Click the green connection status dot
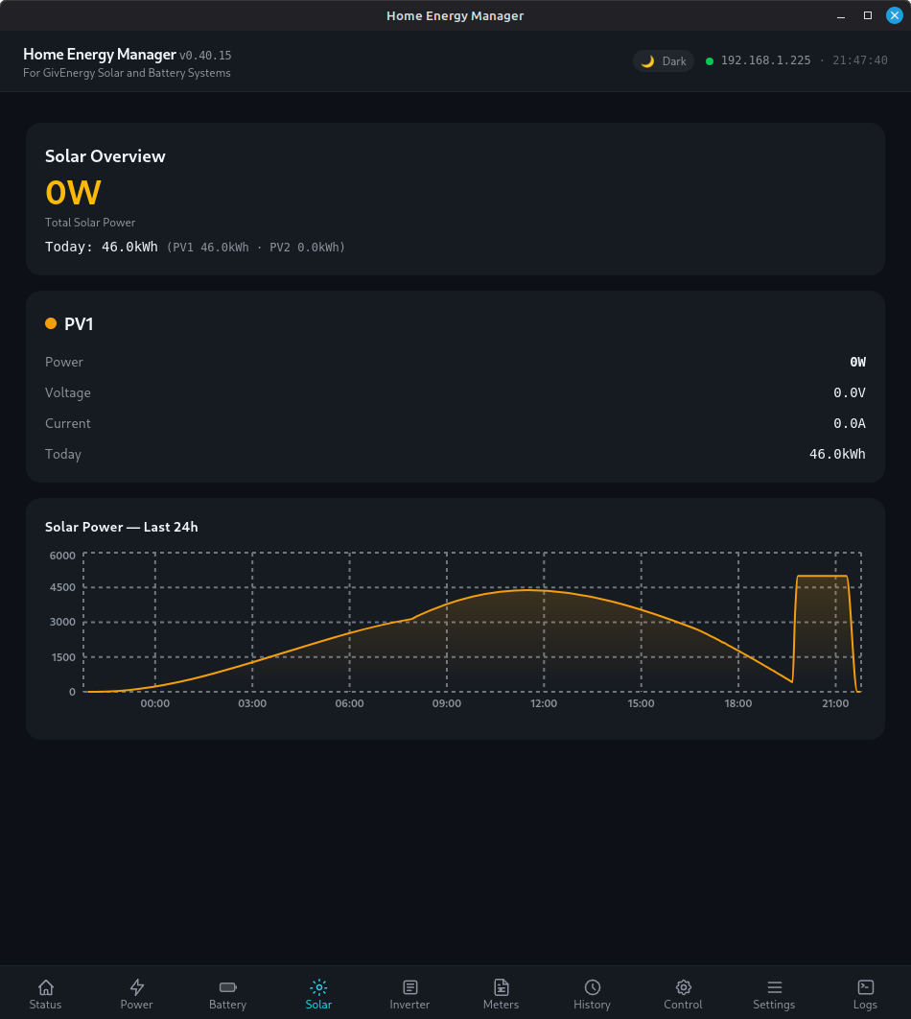Screen dimensions: 911x1019 click(709, 61)
